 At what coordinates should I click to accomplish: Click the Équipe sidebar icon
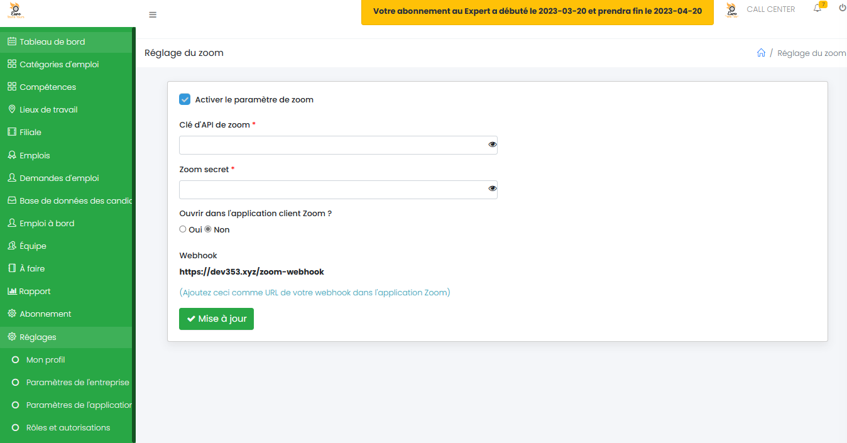click(11, 246)
